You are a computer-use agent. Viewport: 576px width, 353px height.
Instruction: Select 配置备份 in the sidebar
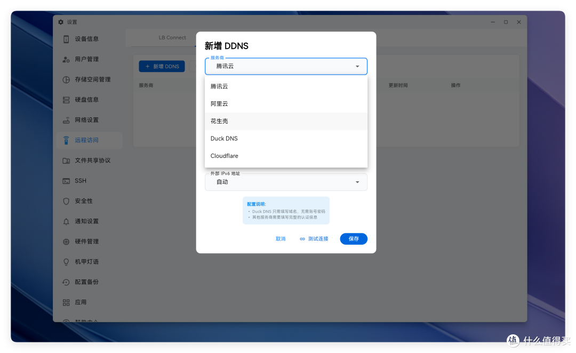pyautogui.click(x=89, y=282)
